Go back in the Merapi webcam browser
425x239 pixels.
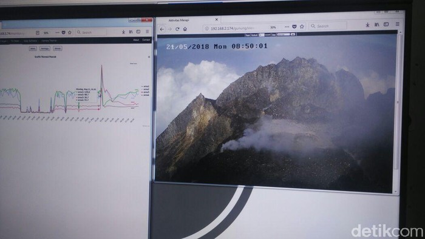point(162,29)
